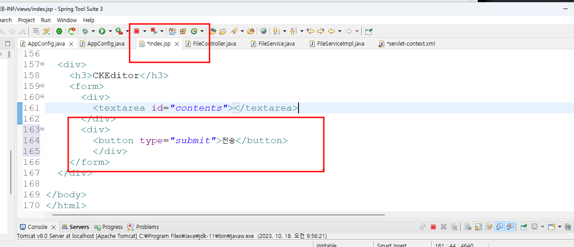Clear the Console output icon
Screen dimensions: 574x247
coord(468,227)
